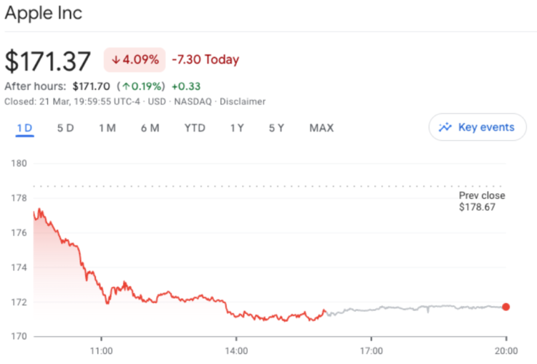Show the 1M price chart

click(x=107, y=128)
